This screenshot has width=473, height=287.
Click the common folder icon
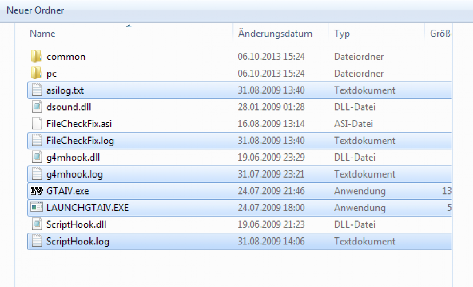pos(37,57)
